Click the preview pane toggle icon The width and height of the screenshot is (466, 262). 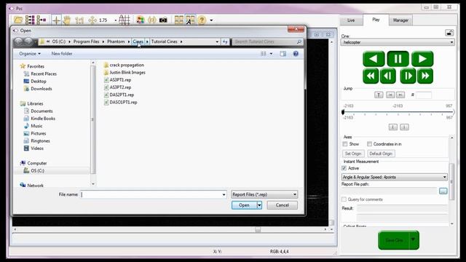pyautogui.click(x=283, y=54)
